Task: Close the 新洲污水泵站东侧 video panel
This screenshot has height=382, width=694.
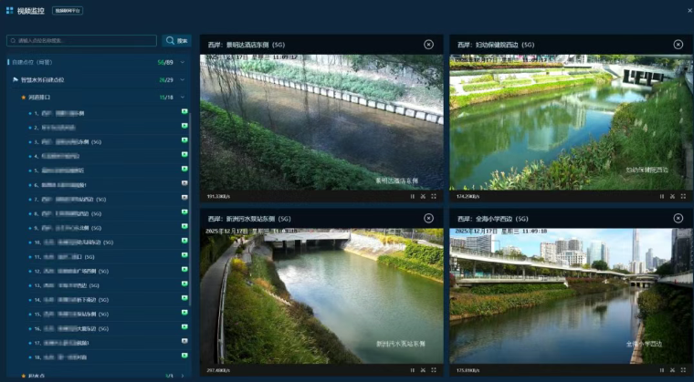Action: pyautogui.click(x=428, y=219)
